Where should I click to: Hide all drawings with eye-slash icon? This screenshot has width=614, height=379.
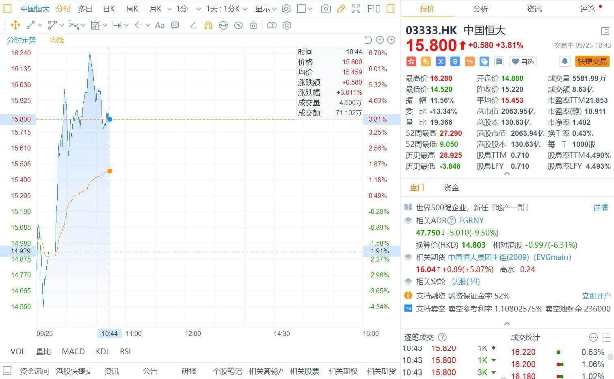(x=238, y=25)
